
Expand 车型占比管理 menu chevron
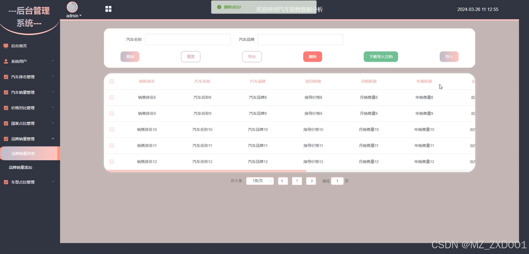pos(53,182)
